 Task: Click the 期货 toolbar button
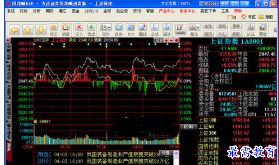(x=208, y=33)
